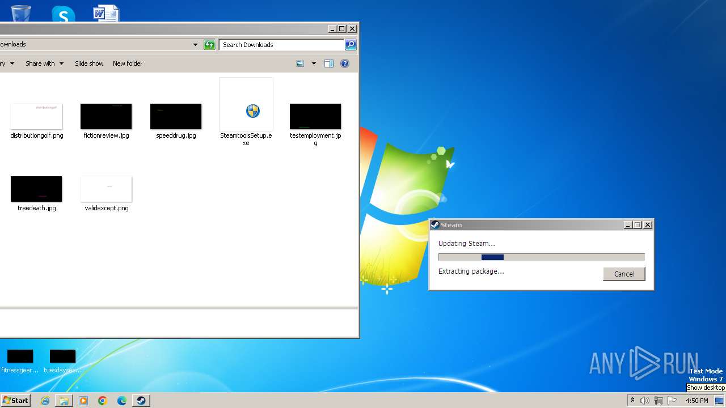Image resolution: width=726 pixels, height=408 pixels.
Task: Click the search magnifier icon in Explorer
Action: [x=351, y=45]
